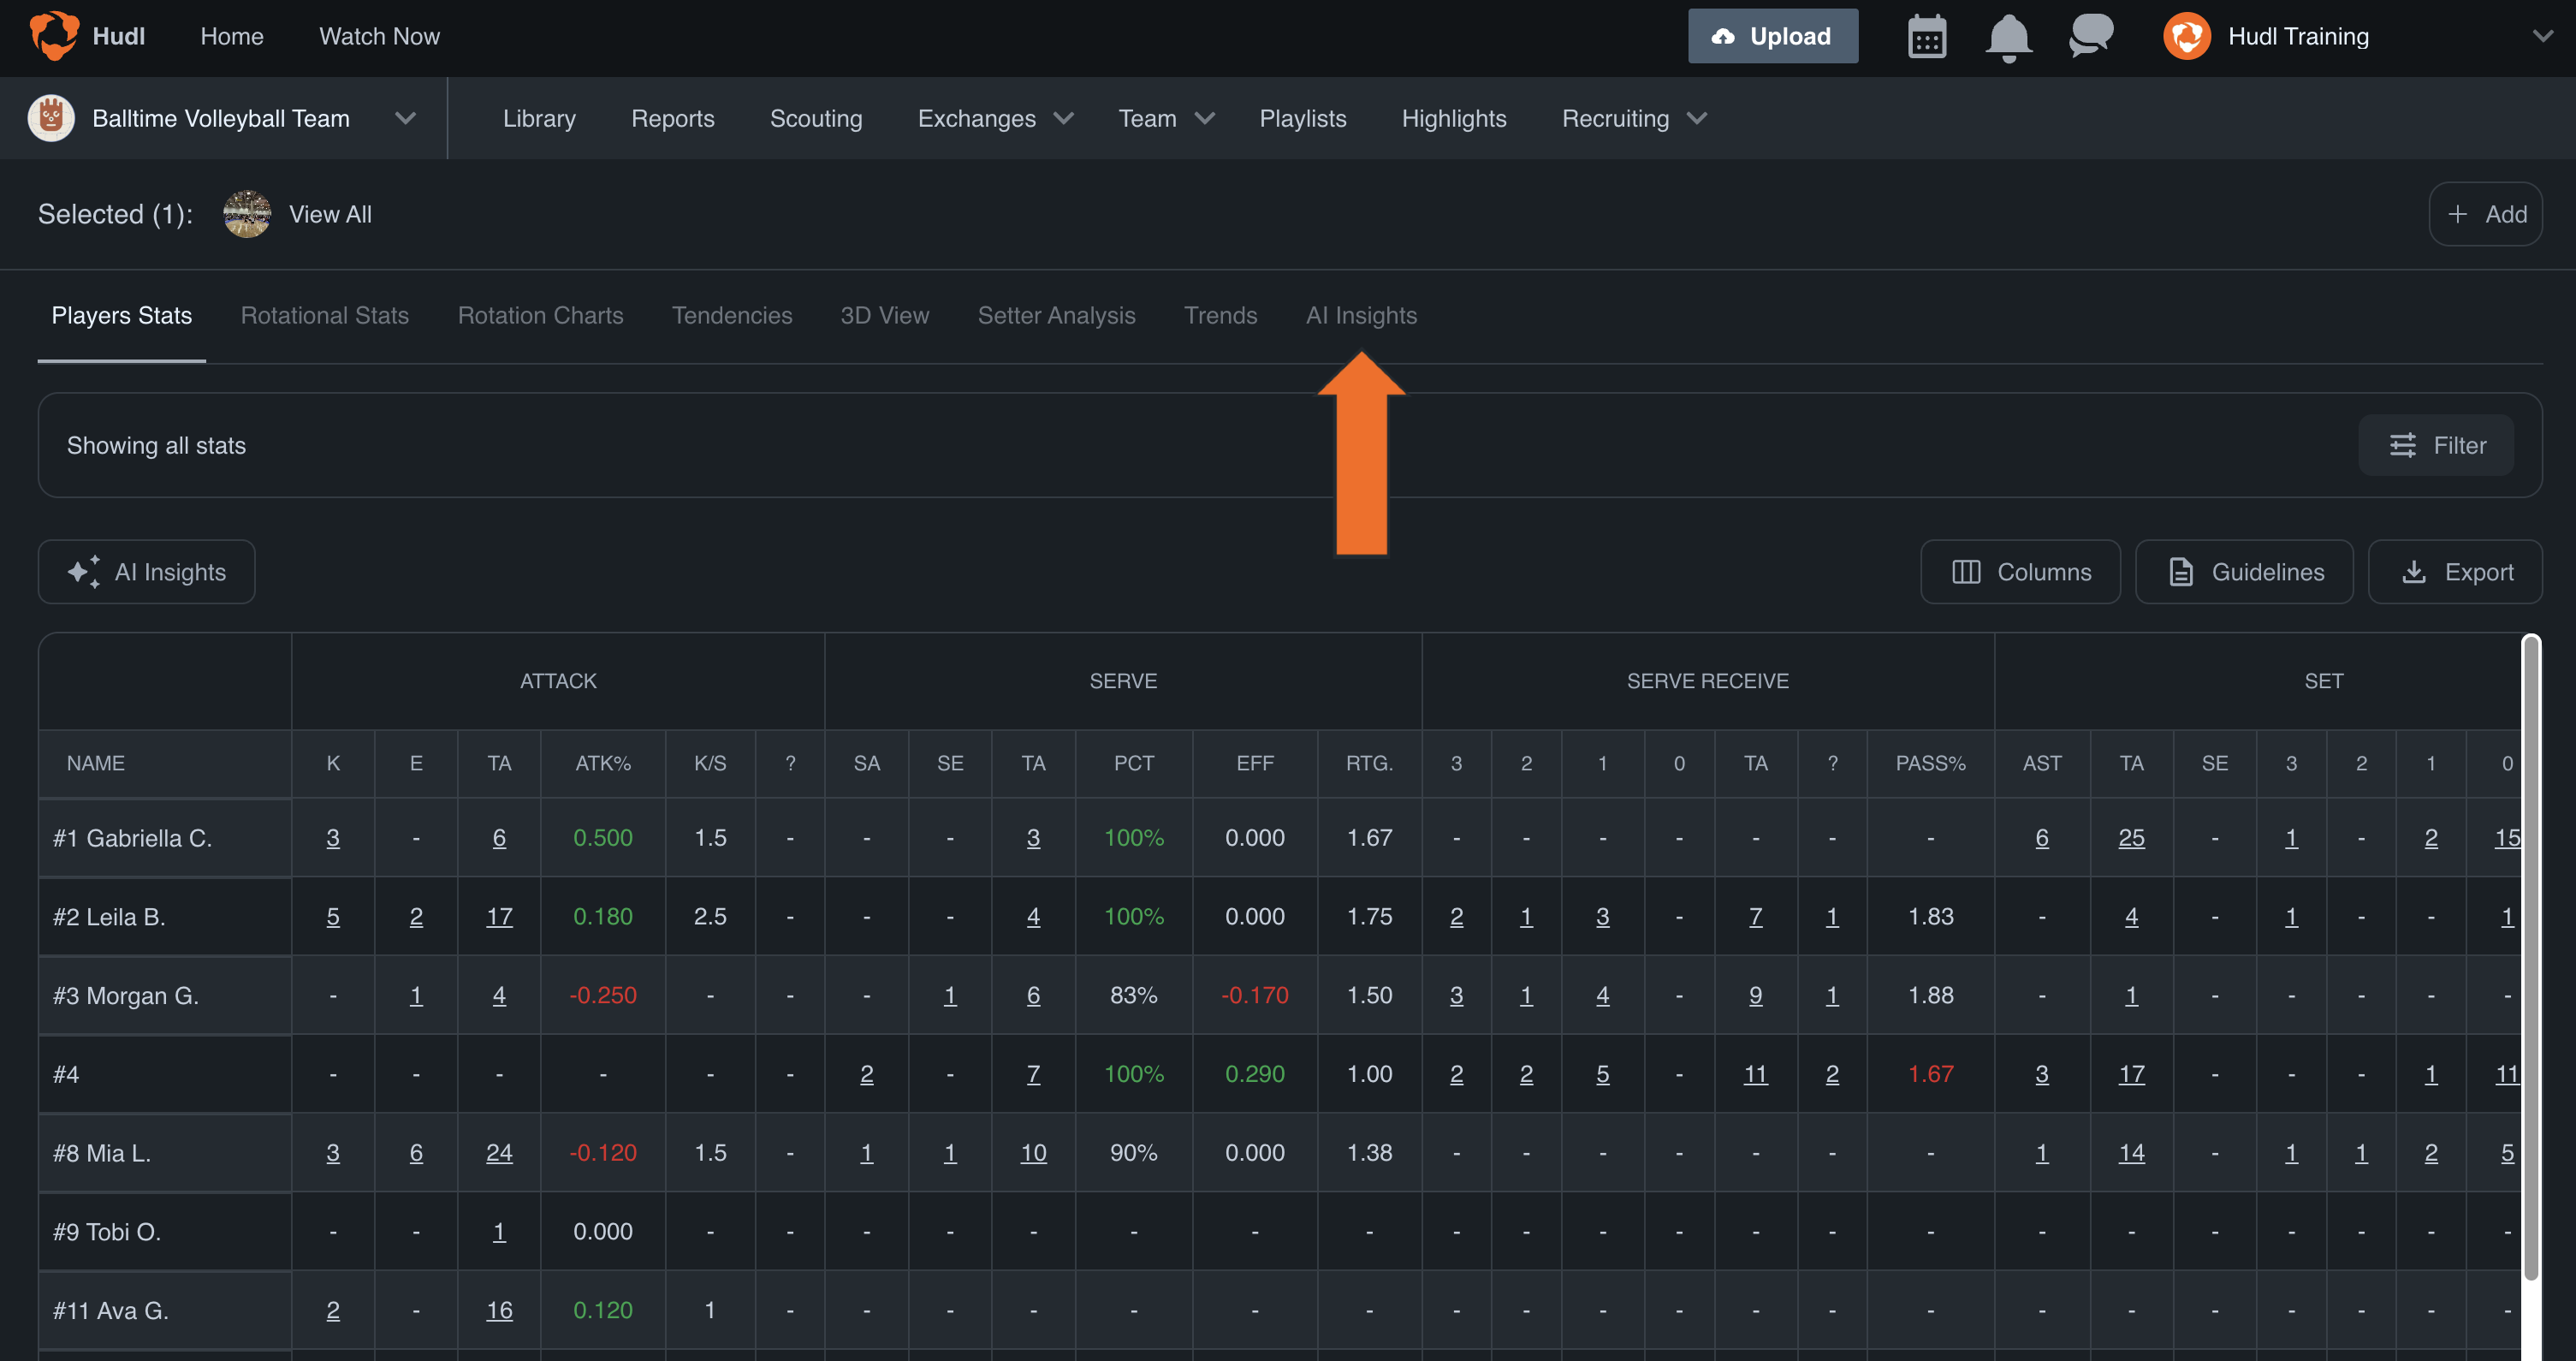Switch to the Setter Analysis tab
This screenshot has height=1361, width=2576.
(1056, 315)
